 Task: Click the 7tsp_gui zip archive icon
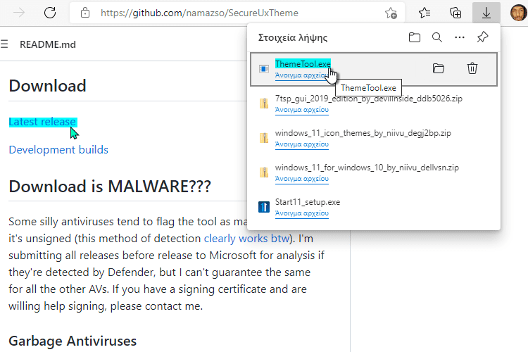pyautogui.click(x=264, y=103)
